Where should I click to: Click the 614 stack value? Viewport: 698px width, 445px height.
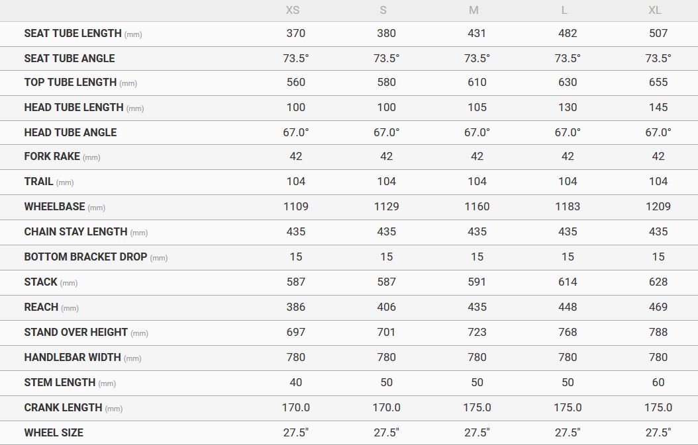click(x=568, y=282)
